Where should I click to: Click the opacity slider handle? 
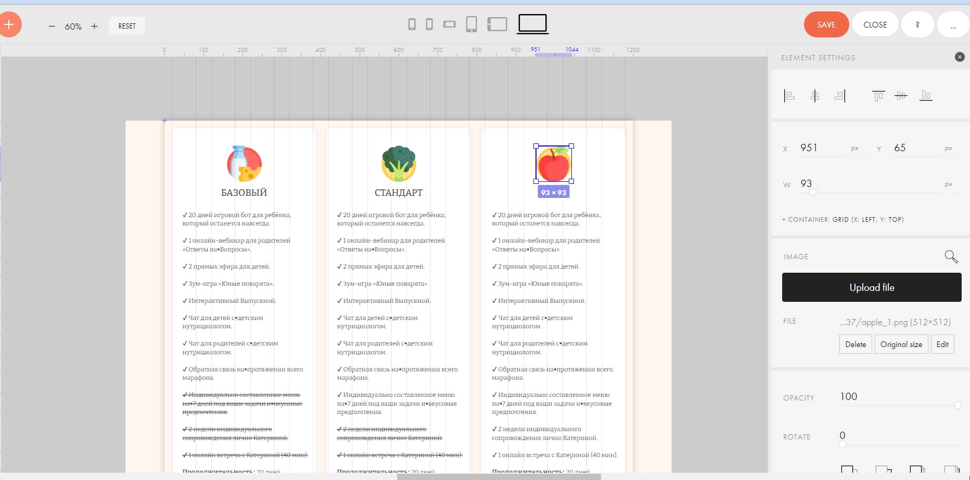(x=958, y=405)
